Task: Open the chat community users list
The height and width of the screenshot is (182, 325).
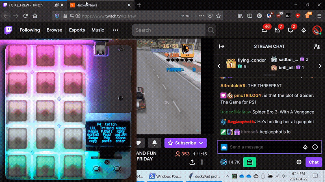Action: point(316,47)
